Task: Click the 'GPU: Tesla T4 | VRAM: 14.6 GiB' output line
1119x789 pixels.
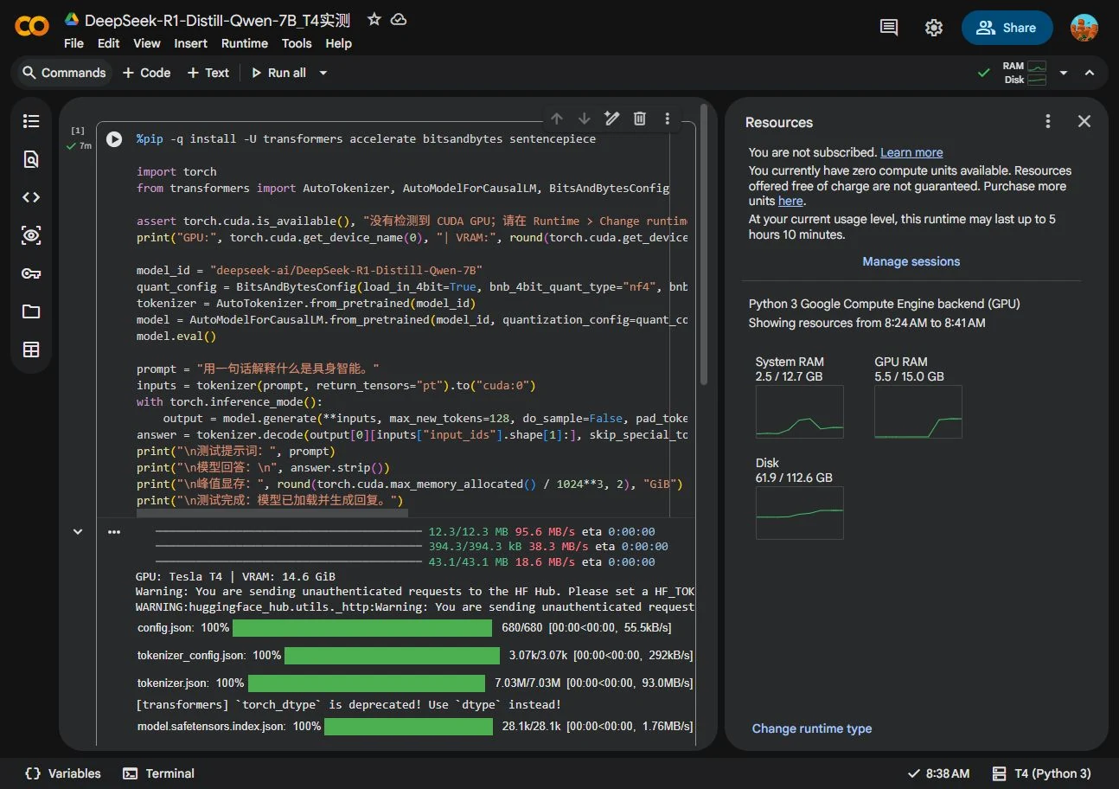Action: click(235, 576)
